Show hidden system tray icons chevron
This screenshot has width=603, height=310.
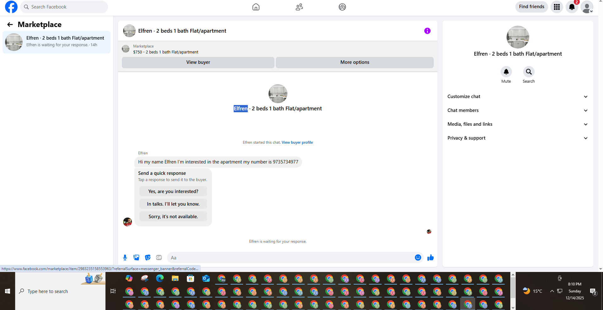(x=552, y=291)
